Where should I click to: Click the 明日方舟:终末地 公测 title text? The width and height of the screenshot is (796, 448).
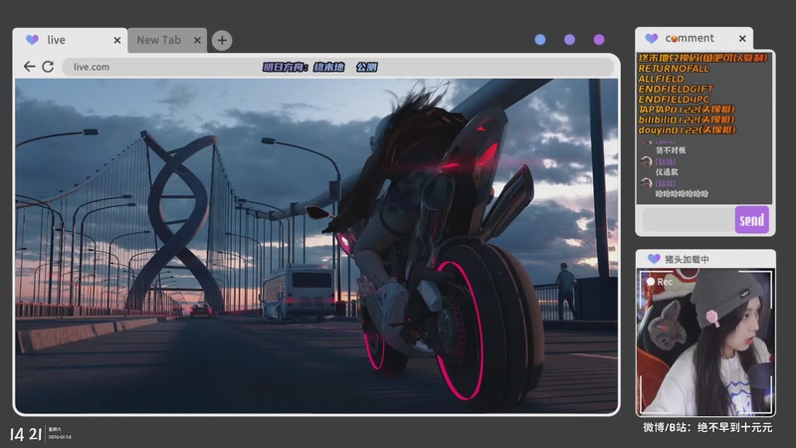320,67
